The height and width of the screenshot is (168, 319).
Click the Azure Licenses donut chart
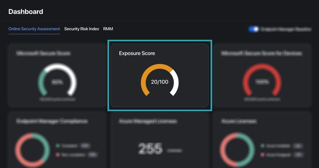(237, 150)
